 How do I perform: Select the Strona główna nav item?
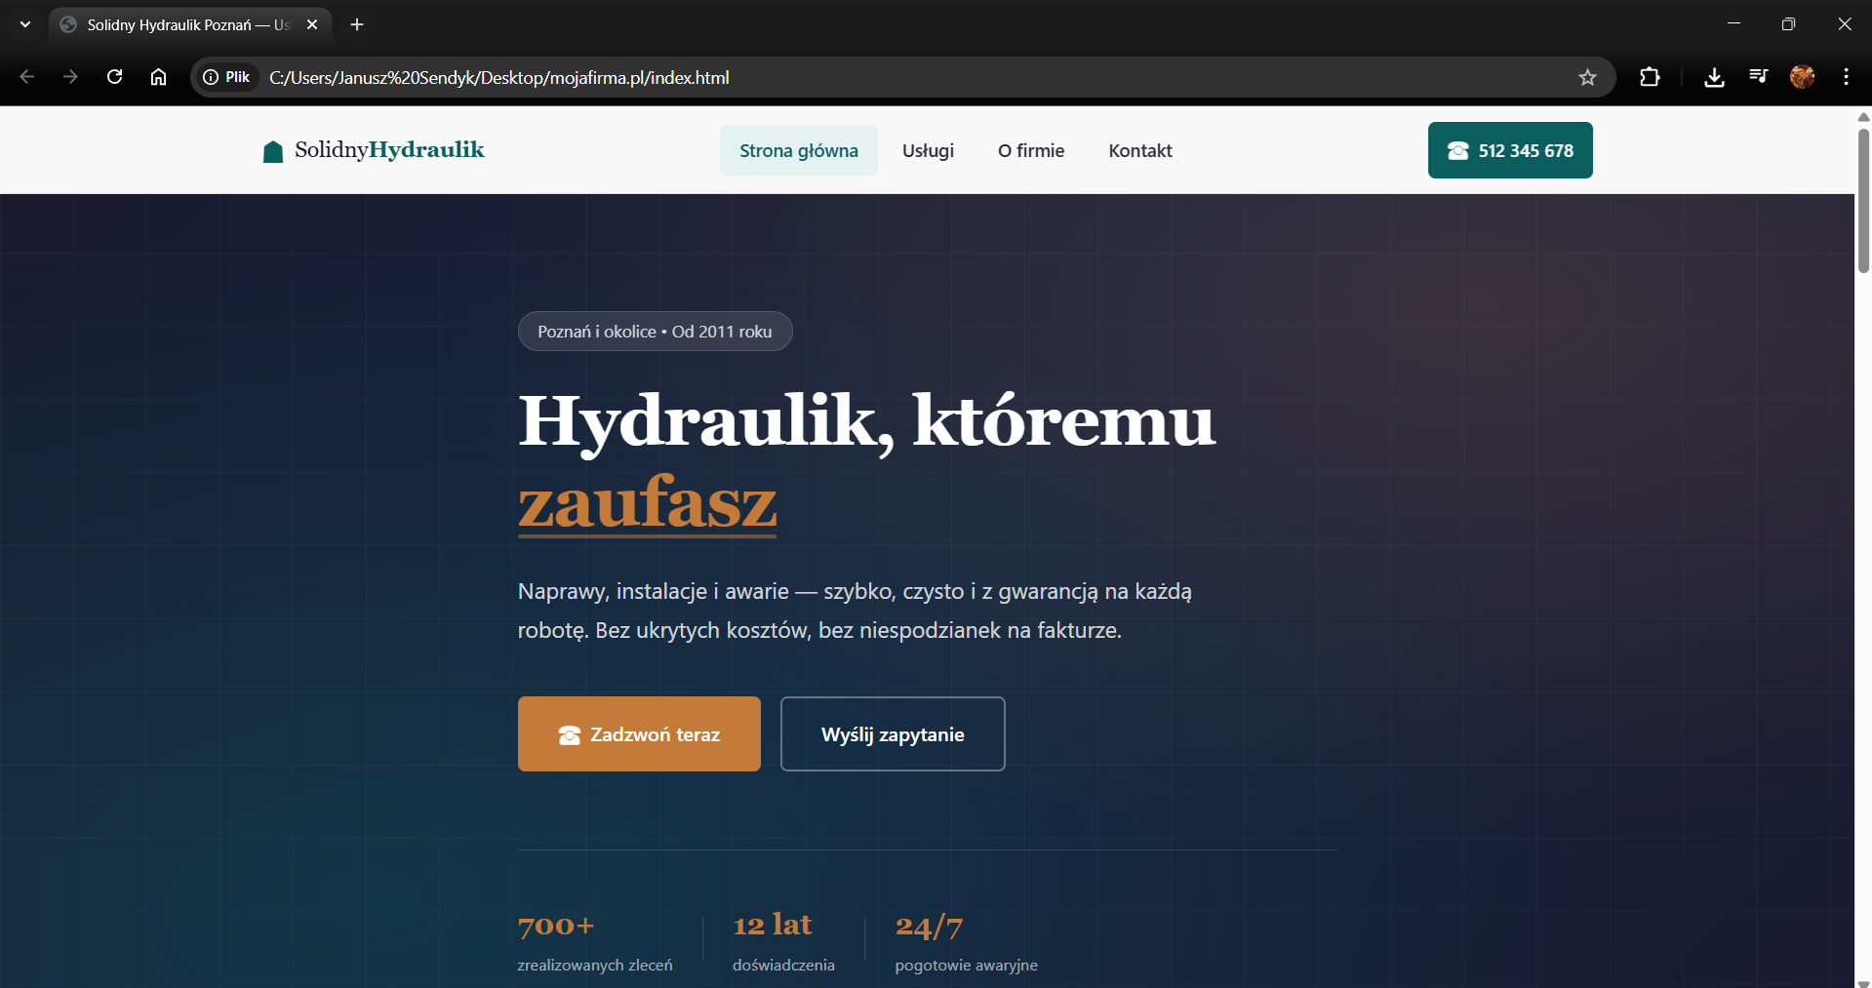click(798, 150)
